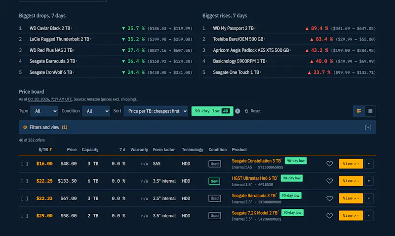Viewport: 395px width, 236px height.
Task: Select checkbox for Seagate Barracuda 3 TB row
Action: tap(24, 199)
